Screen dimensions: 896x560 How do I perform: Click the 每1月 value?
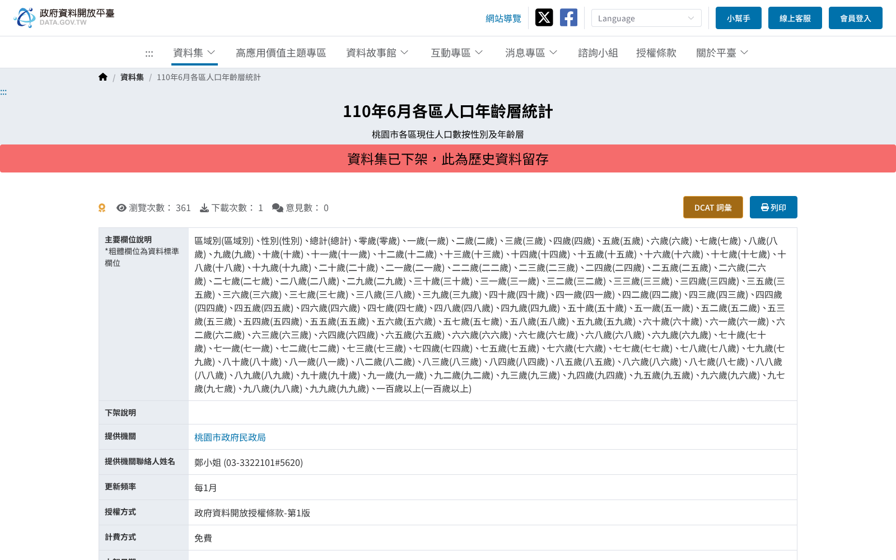[206, 488]
